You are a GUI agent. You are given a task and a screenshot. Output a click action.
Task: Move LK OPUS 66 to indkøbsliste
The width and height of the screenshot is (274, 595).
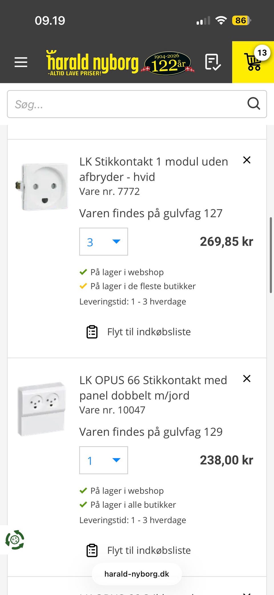click(149, 550)
